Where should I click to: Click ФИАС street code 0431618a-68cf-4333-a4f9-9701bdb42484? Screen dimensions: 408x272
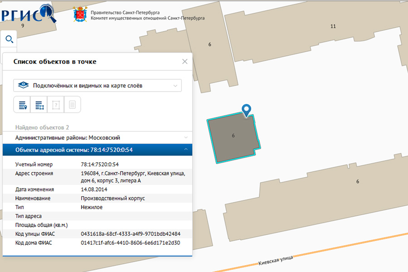(x=131, y=234)
